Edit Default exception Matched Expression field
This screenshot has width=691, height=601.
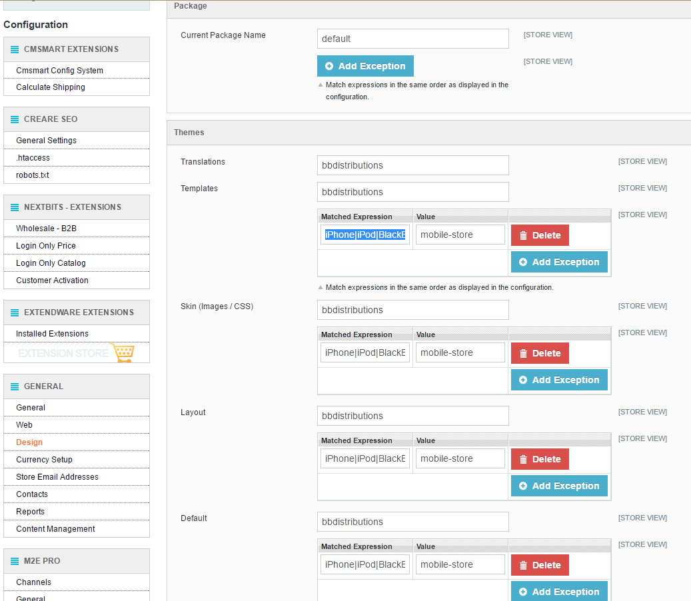tap(365, 564)
